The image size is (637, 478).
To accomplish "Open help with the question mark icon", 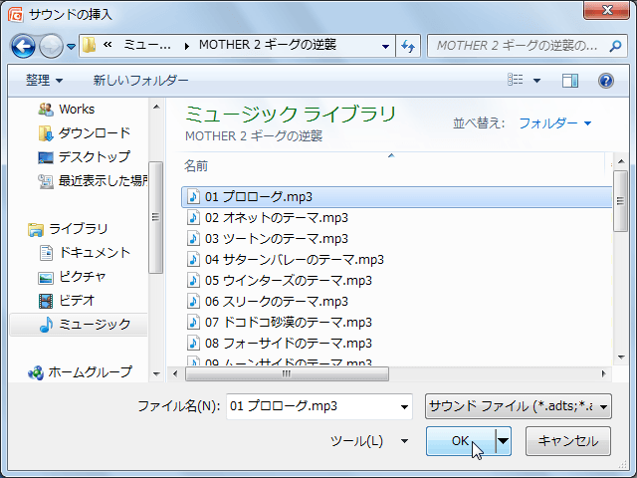I will [x=605, y=80].
